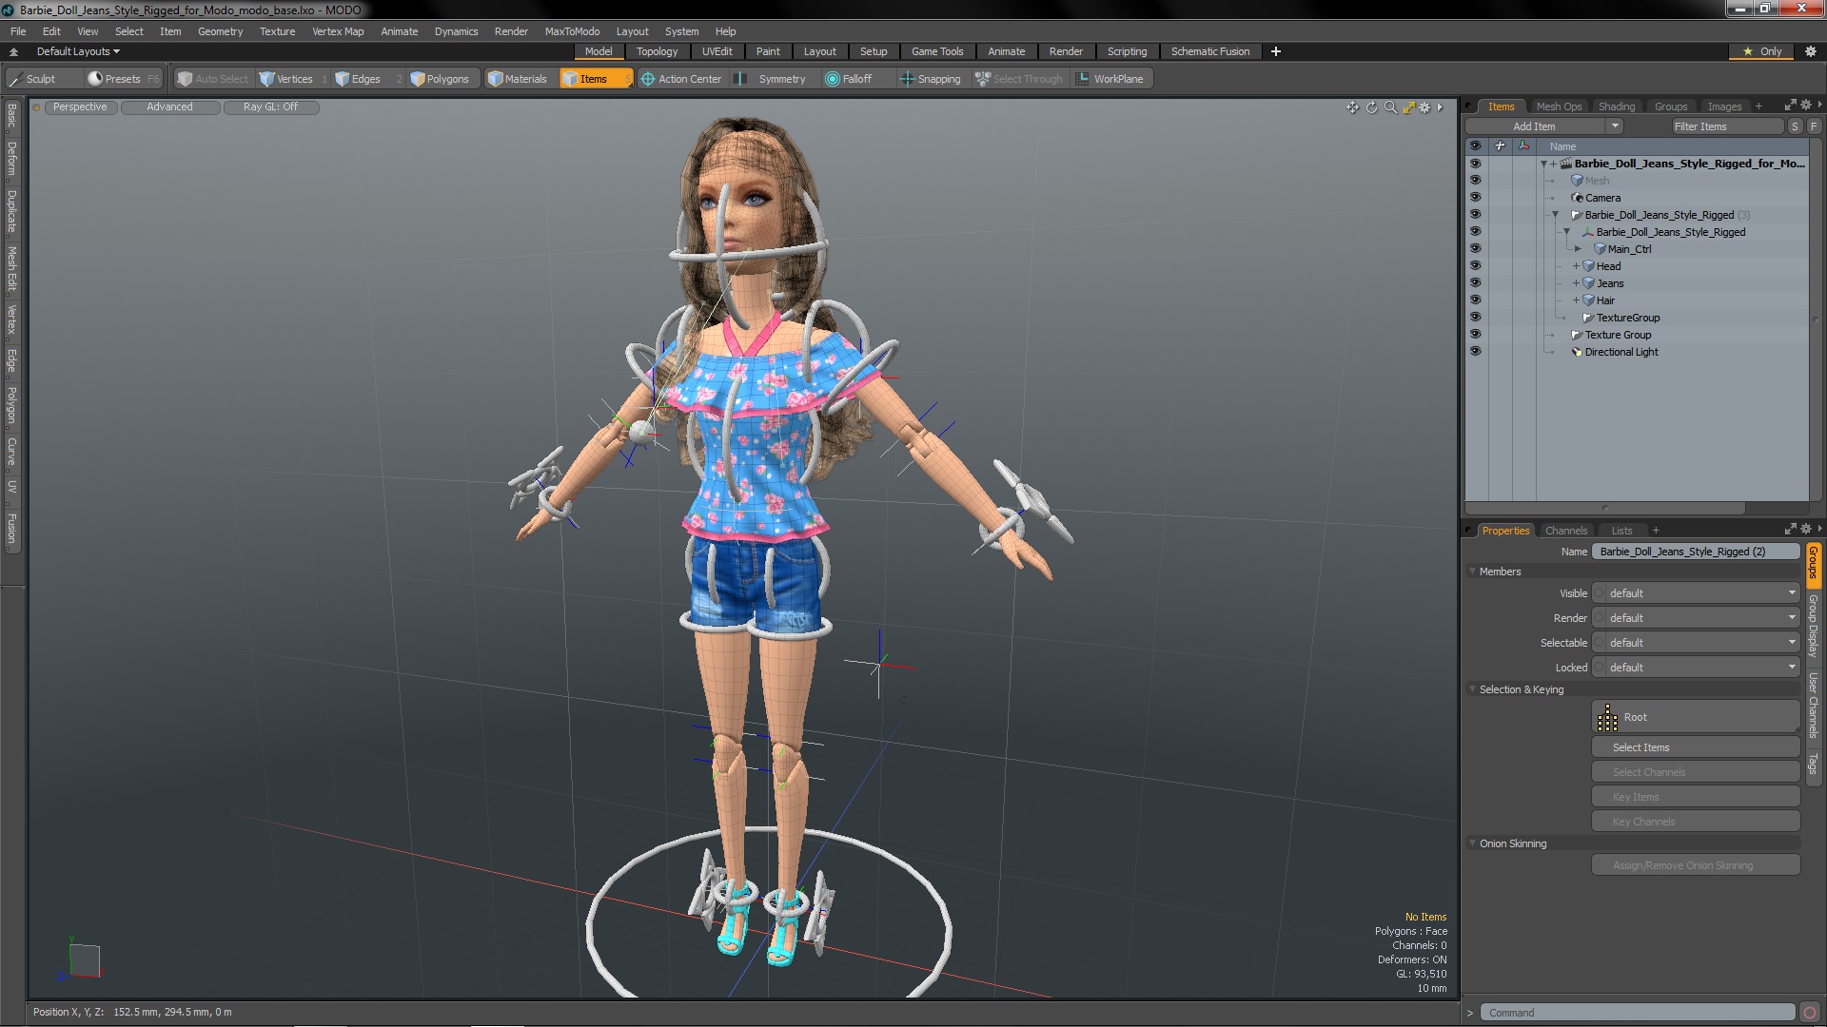Switch to the UVEdit layout tab
1827x1027 pixels.
click(x=717, y=51)
